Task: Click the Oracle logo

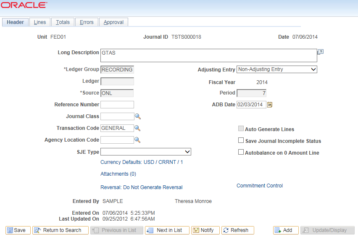Action: 24,5
